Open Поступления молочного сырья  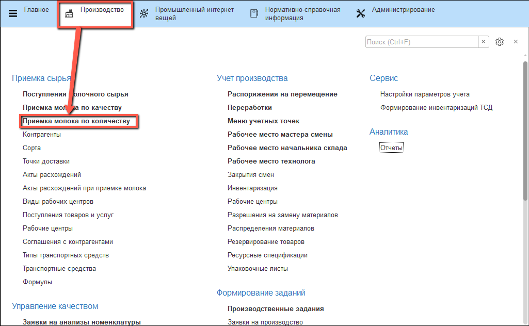[x=75, y=94]
